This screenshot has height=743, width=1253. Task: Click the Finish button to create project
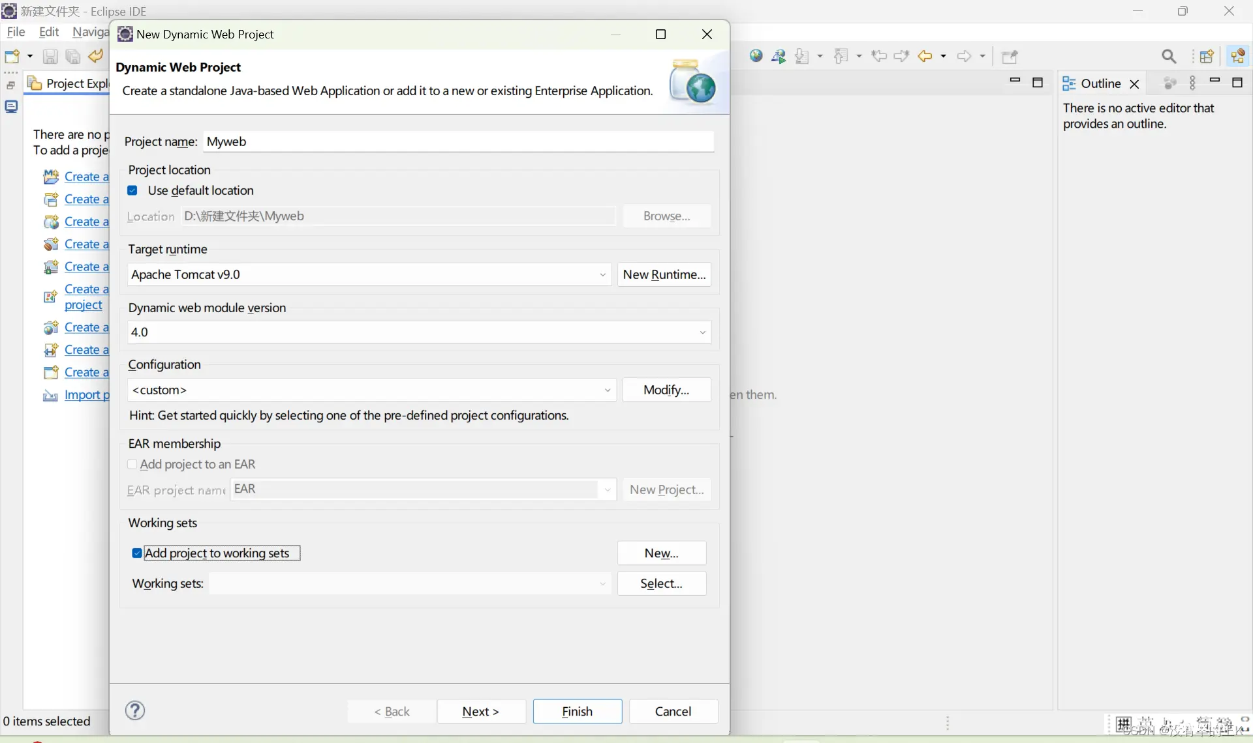(x=578, y=710)
